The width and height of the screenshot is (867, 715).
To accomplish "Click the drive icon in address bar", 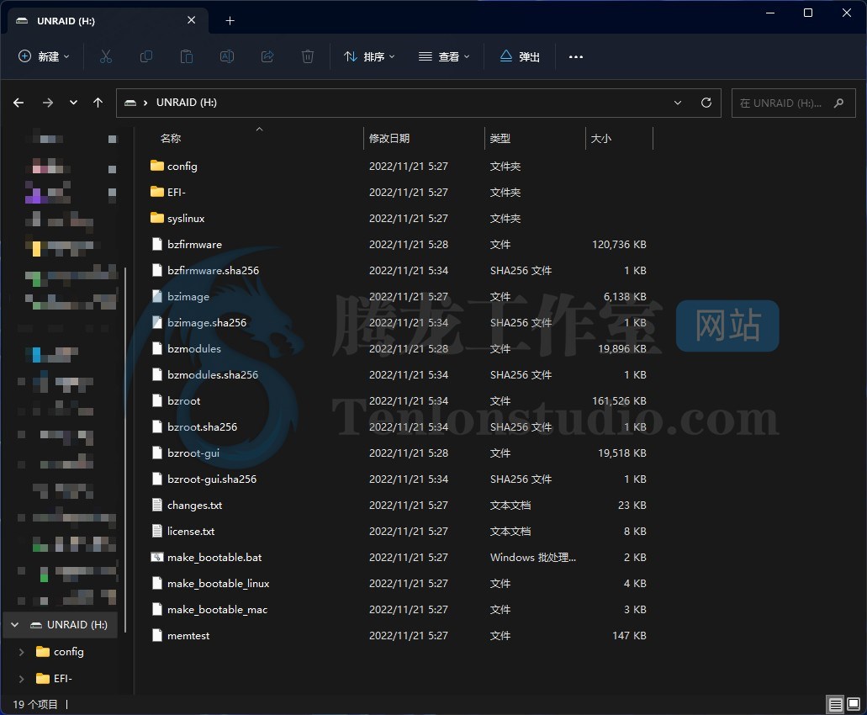I will pos(130,103).
